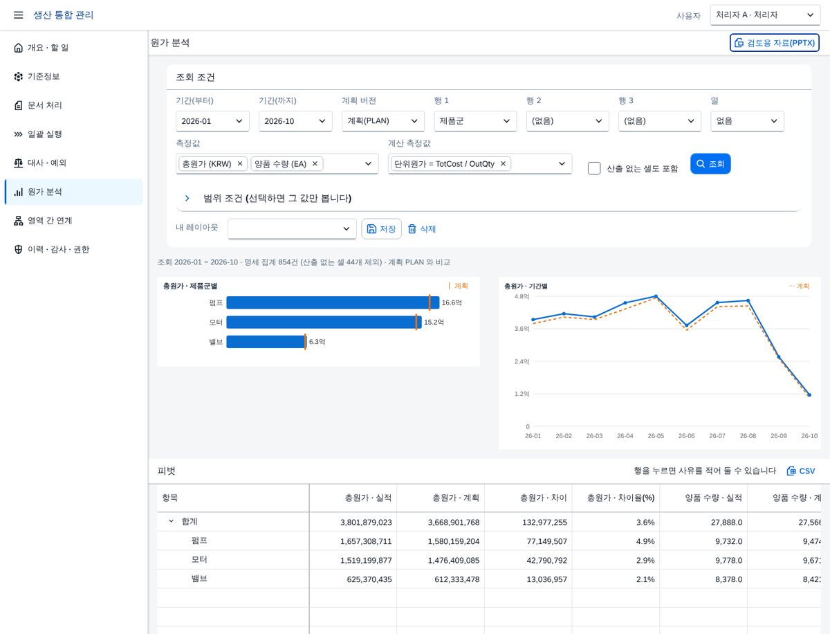The width and height of the screenshot is (830, 634).
Task: Click the 저장 layout button
Action: point(381,229)
